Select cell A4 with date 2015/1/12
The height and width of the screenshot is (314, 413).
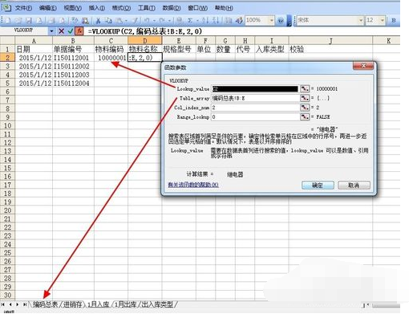34,75
